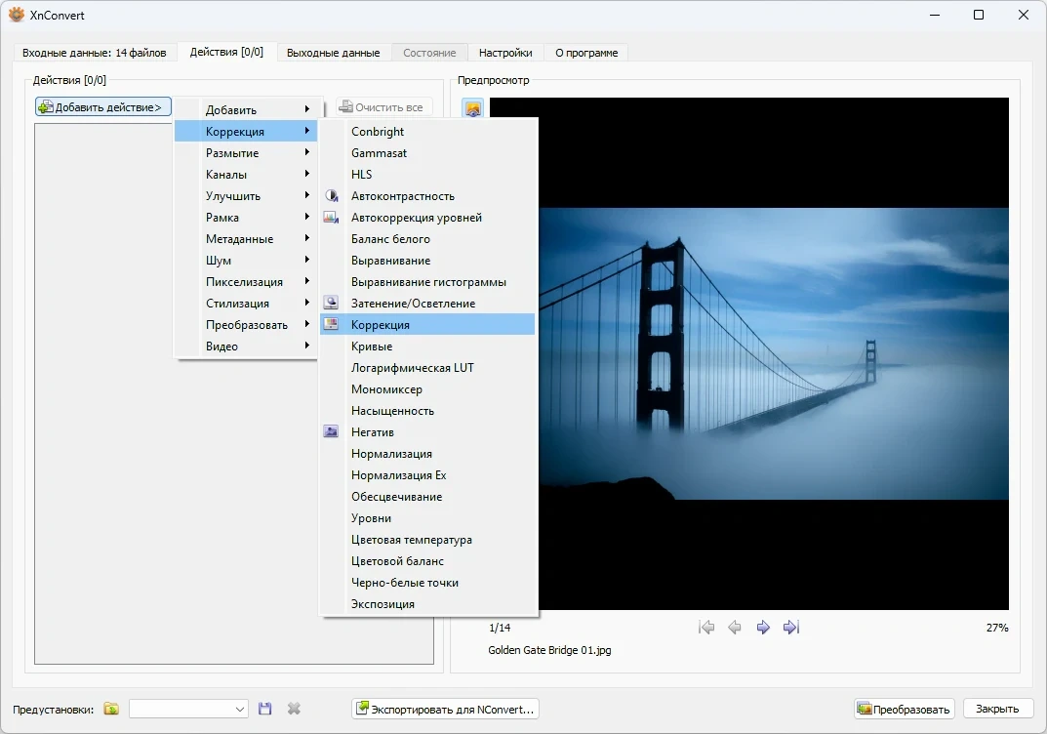Click Экспортировать для NConvert button

pos(445,709)
